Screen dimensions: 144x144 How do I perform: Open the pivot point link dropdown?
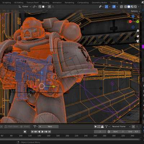point(35,7)
